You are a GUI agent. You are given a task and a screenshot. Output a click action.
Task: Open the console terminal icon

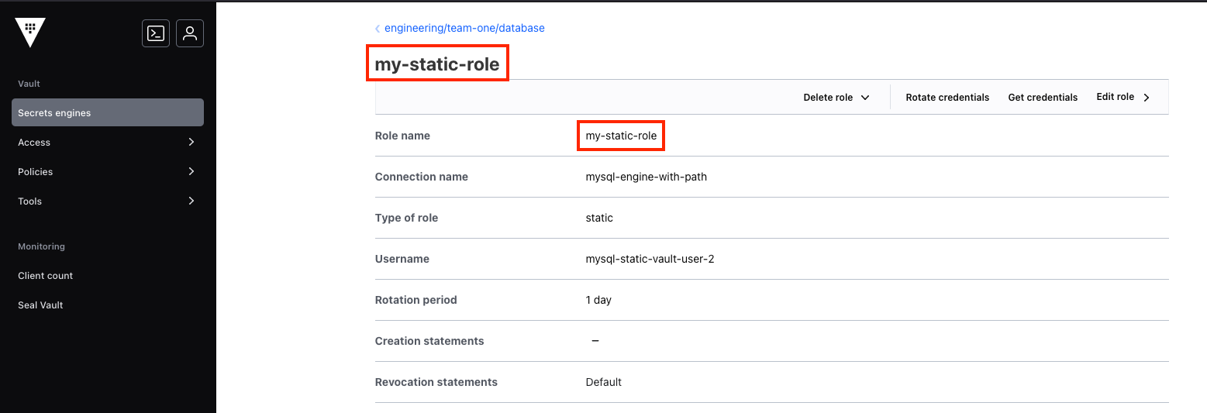click(x=156, y=33)
